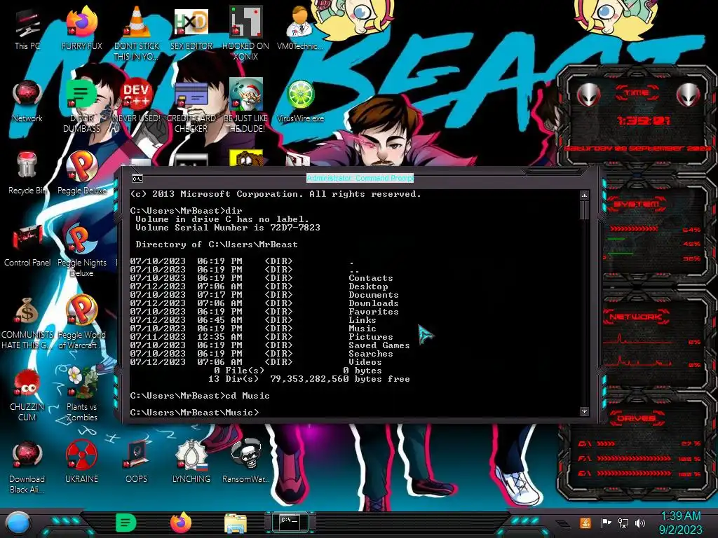718x538 pixels.
Task: Open the taskbar clock showing 1:39 AM
Action: coord(680,523)
